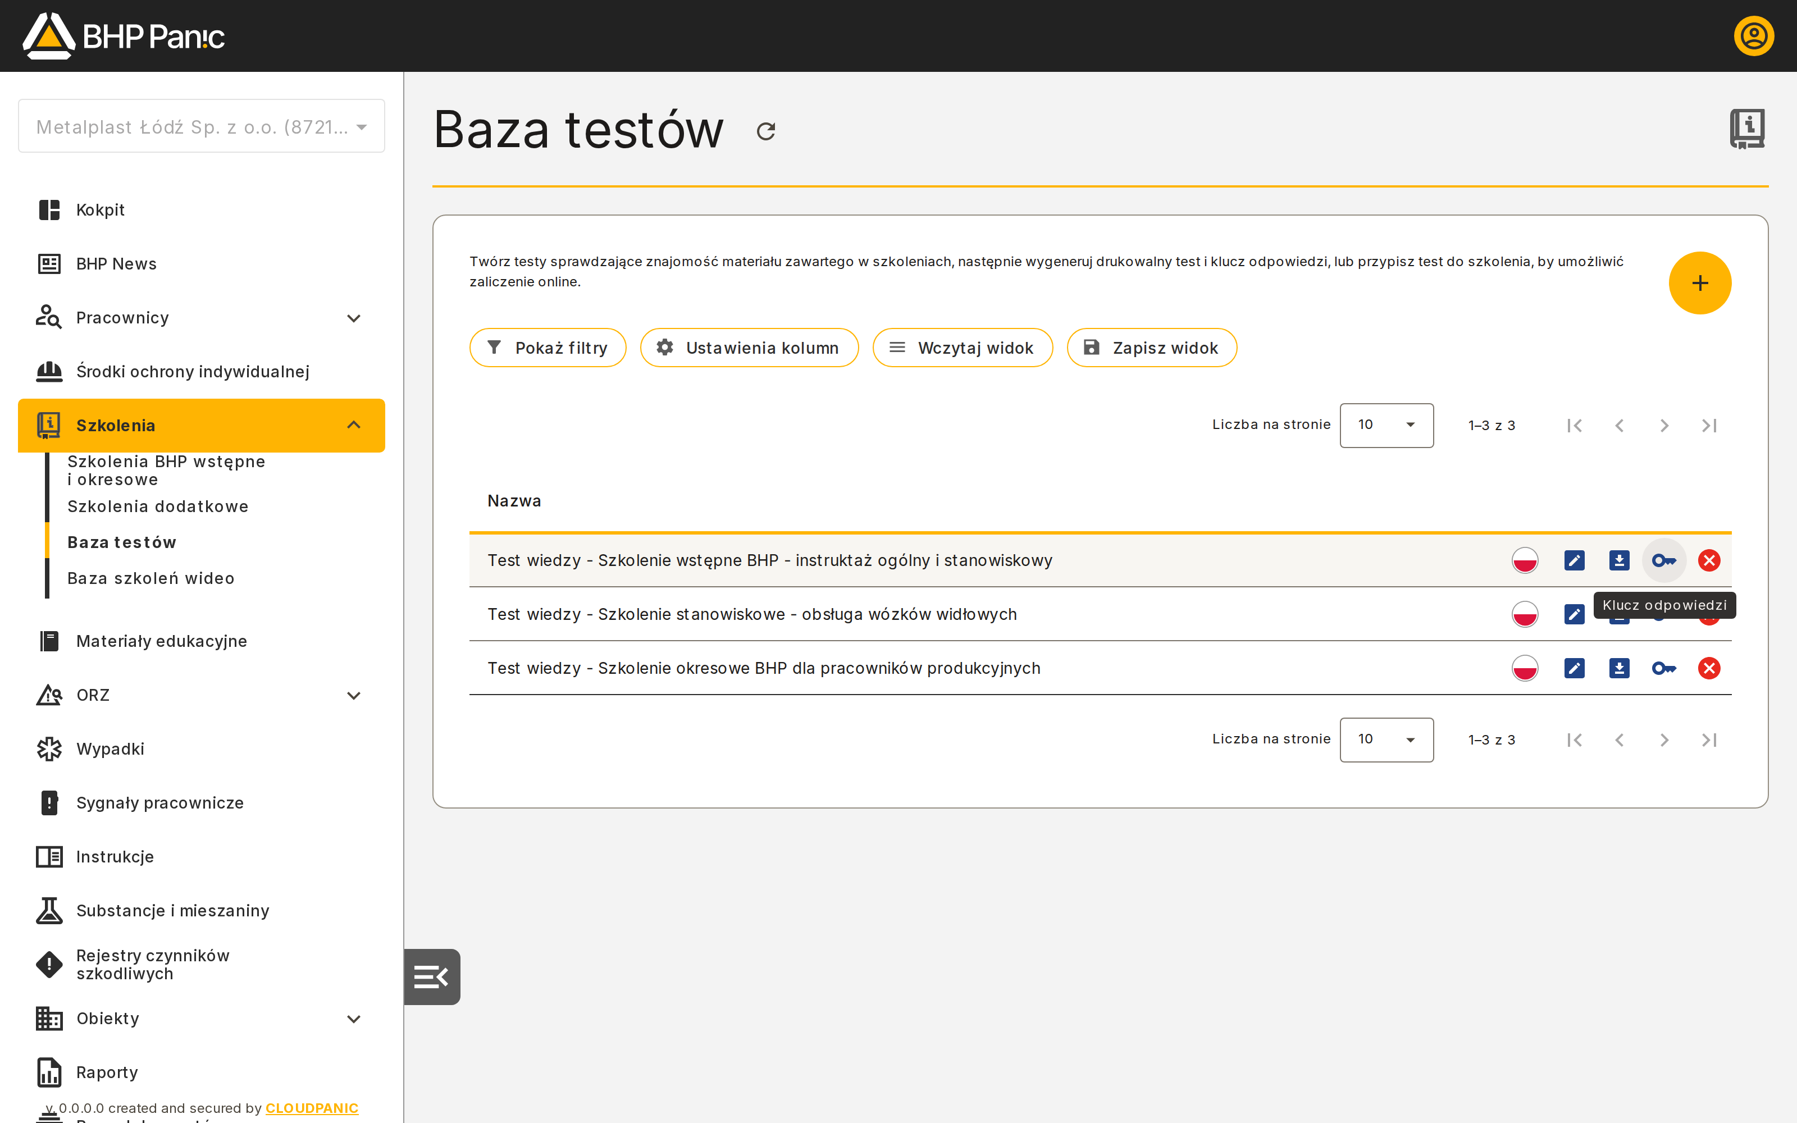
Task: Open Instrukcje in sidebar
Action: click(x=201, y=856)
